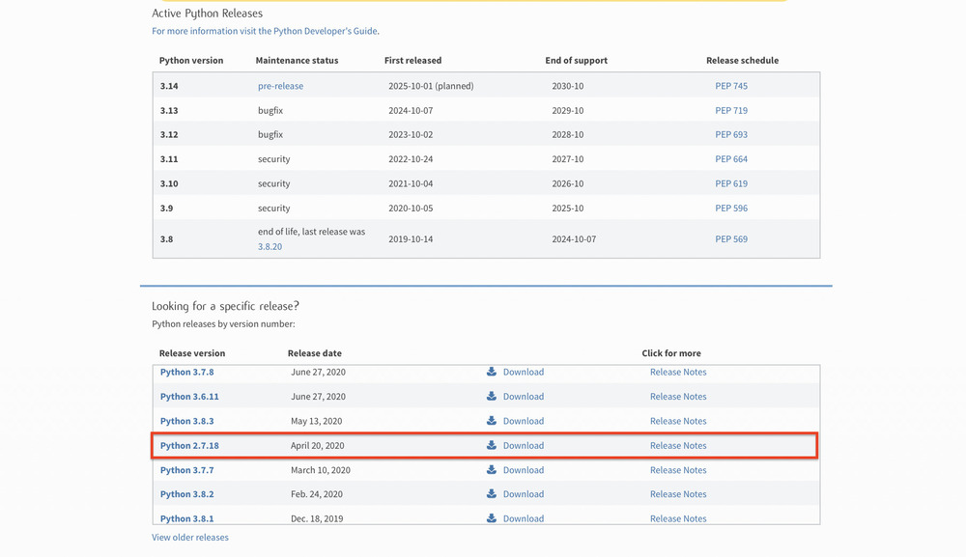966x557 pixels.
Task: Open Python 2.7.18 release page
Action: click(x=189, y=446)
